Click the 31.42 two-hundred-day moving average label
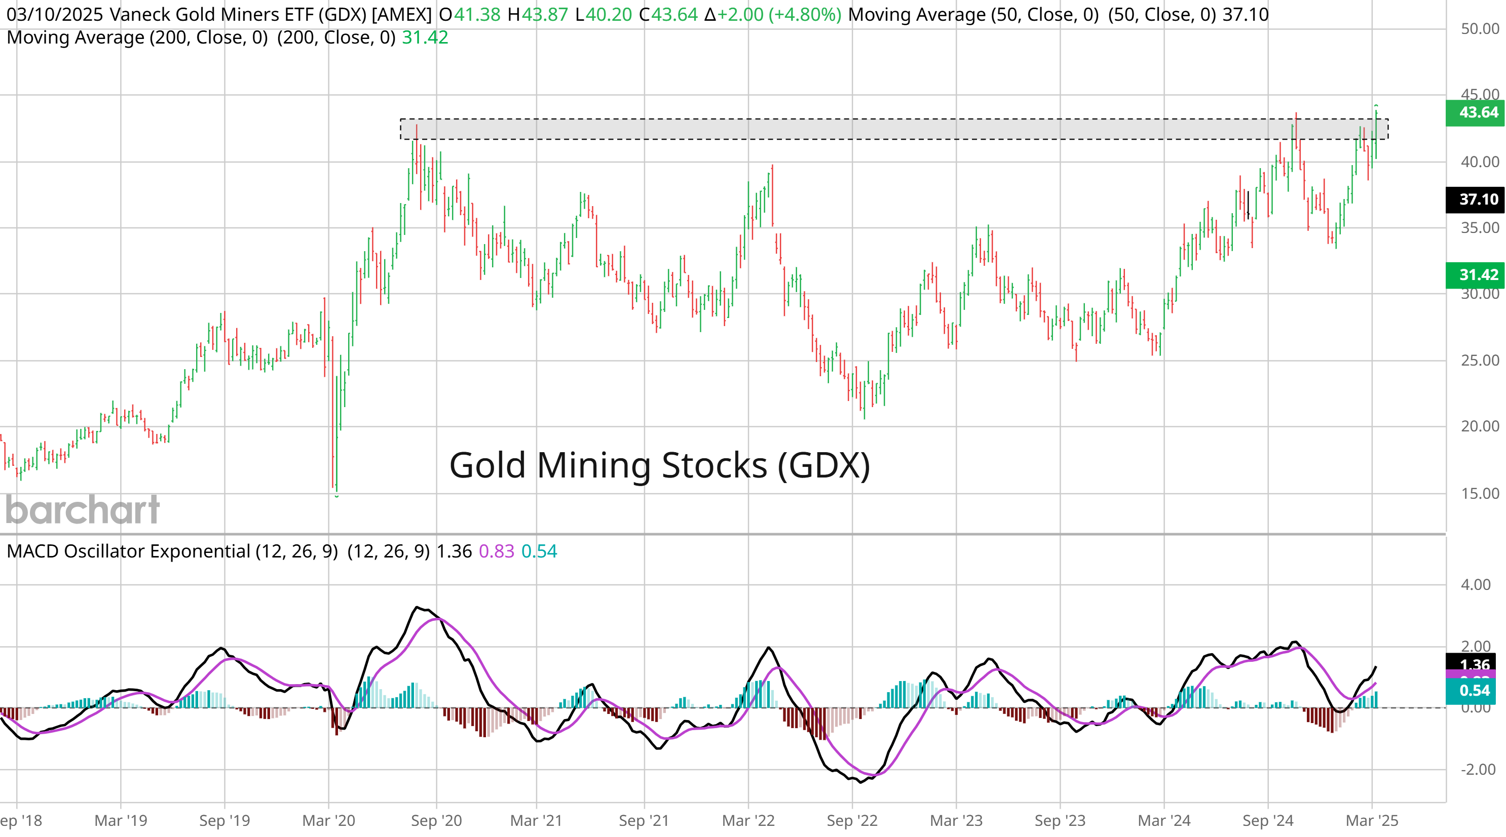Image resolution: width=1506 pixels, height=837 pixels. (1475, 275)
